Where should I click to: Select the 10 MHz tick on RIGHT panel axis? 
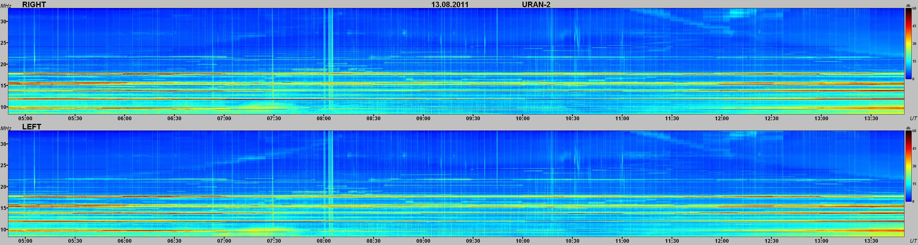click(4, 107)
